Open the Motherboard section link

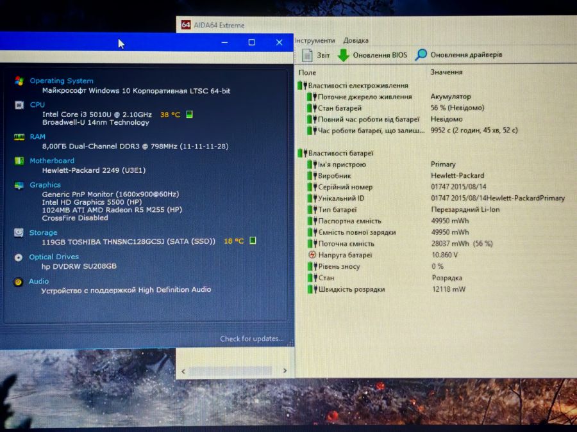[52, 161]
